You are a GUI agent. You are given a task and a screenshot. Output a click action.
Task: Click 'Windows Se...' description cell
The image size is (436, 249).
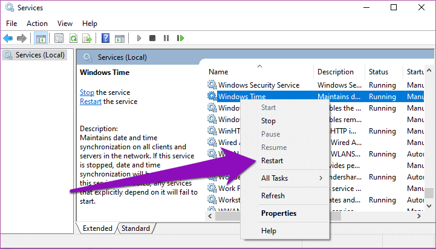(339, 85)
